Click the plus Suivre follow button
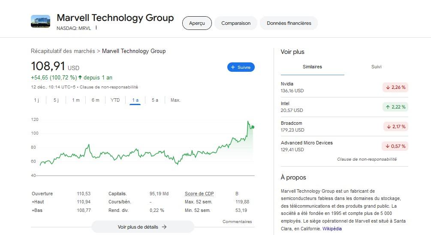Image resolution: width=431 pixels, height=235 pixels. [241, 67]
